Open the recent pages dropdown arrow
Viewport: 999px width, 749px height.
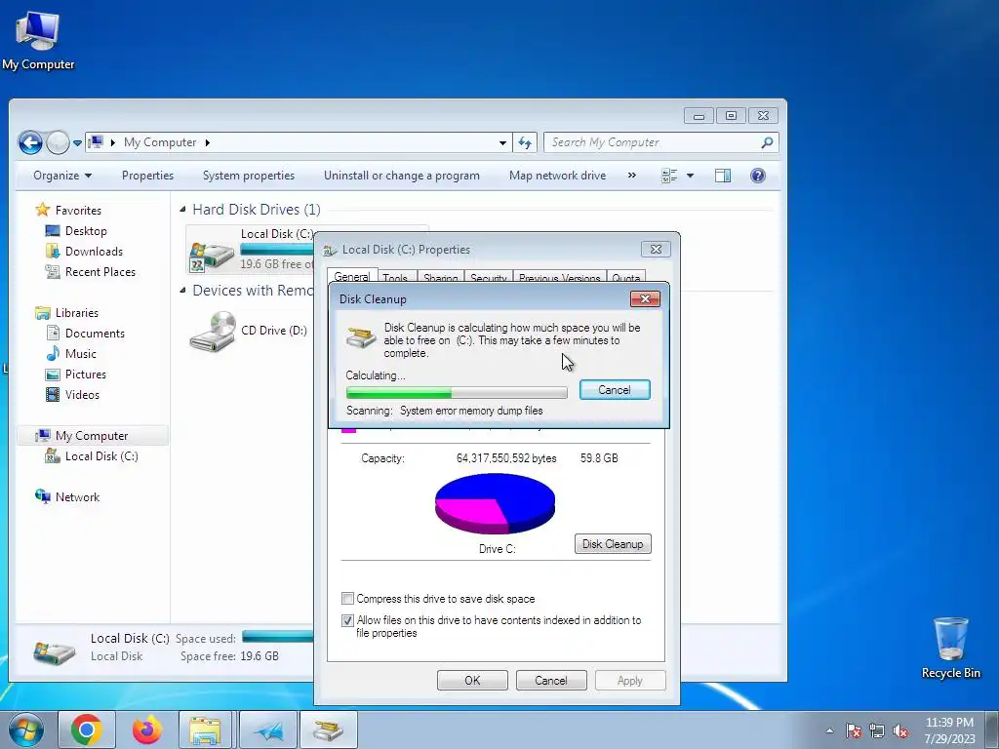click(x=77, y=143)
